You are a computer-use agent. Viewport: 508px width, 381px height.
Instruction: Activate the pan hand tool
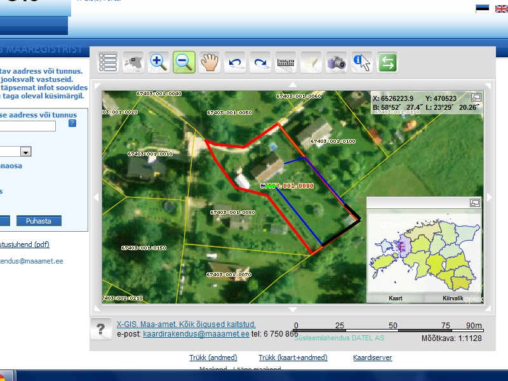210,62
